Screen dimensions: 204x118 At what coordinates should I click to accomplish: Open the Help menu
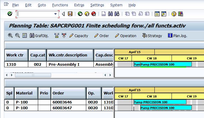pos(132,5)
